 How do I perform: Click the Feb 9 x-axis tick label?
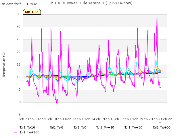(x=42, y=119)
